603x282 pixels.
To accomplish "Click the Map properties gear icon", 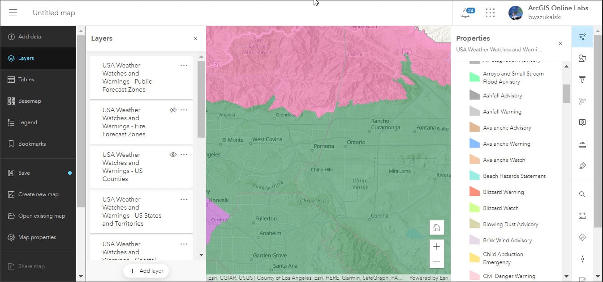I will point(11,237).
